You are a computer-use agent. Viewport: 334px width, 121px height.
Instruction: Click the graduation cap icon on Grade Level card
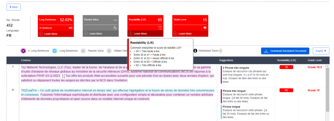pos(205,28)
